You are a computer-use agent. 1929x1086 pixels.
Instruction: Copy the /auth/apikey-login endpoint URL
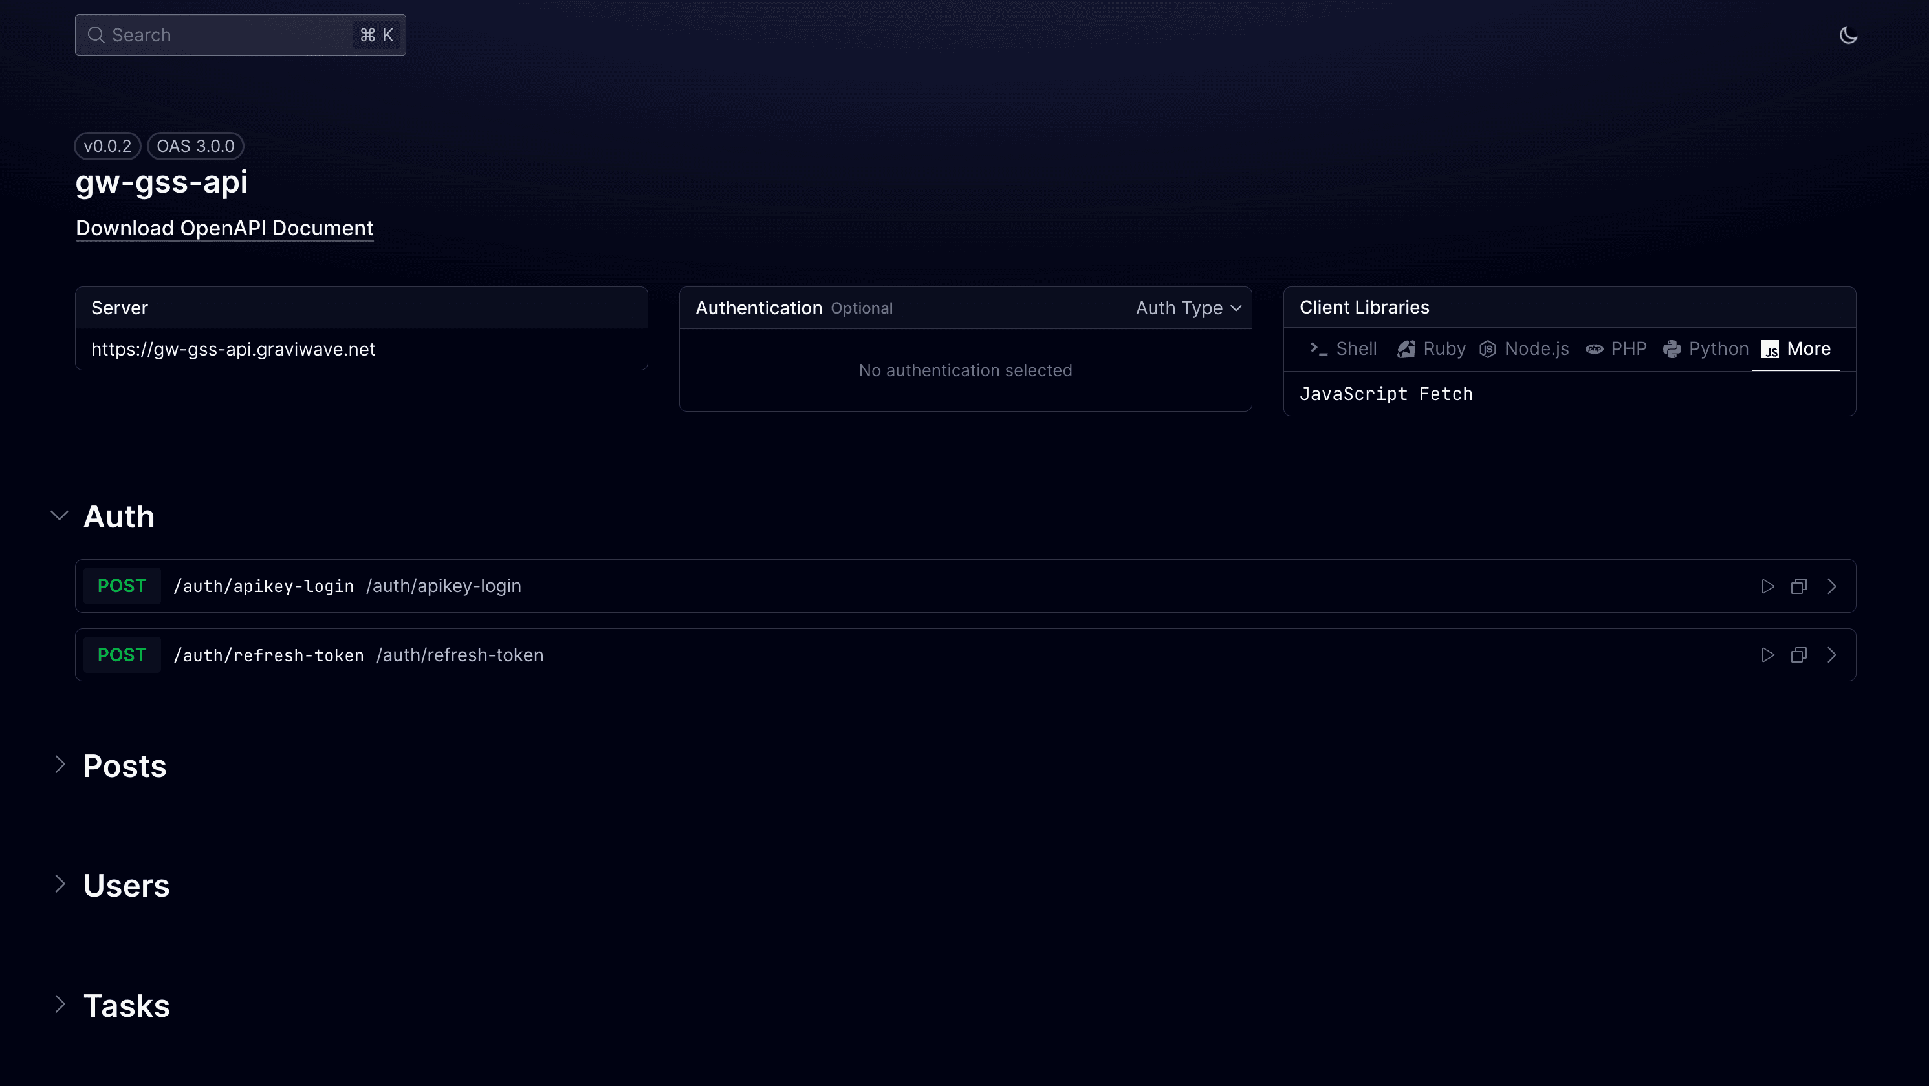click(1799, 586)
